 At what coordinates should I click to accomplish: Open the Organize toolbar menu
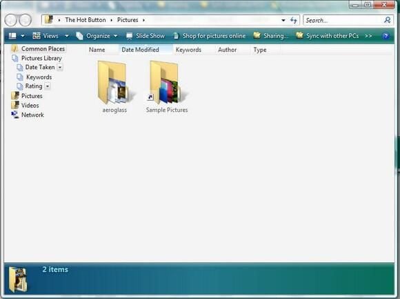pyautogui.click(x=93, y=36)
